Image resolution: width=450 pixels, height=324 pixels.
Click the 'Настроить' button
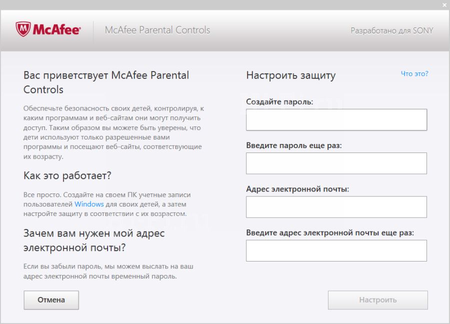pos(377,300)
